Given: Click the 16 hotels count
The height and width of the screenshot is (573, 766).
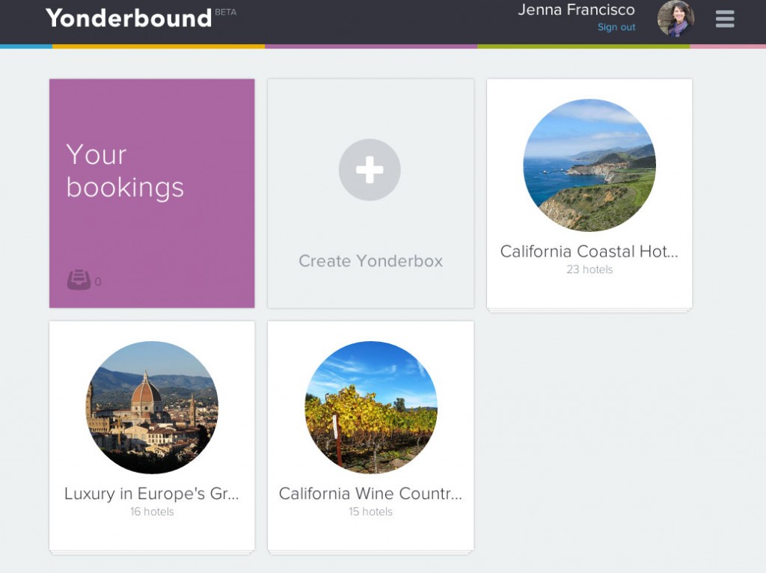Looking at the screenshot, I should click(x=152, y=512).
